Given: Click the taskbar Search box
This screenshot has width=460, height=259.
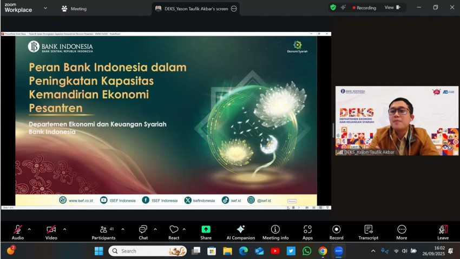Looking at the screenshot, I should click(x=148, y=251).
